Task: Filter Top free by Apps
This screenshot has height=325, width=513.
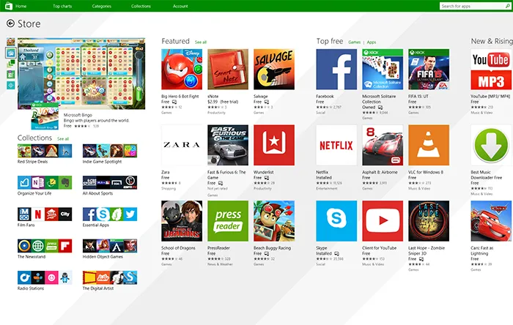Action: [372, 42]
